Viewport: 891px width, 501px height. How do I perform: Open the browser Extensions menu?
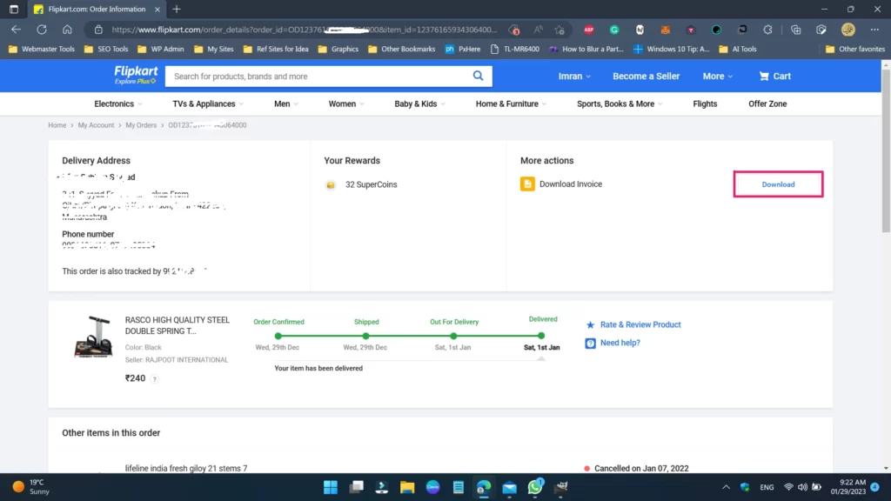coord(767,30)
